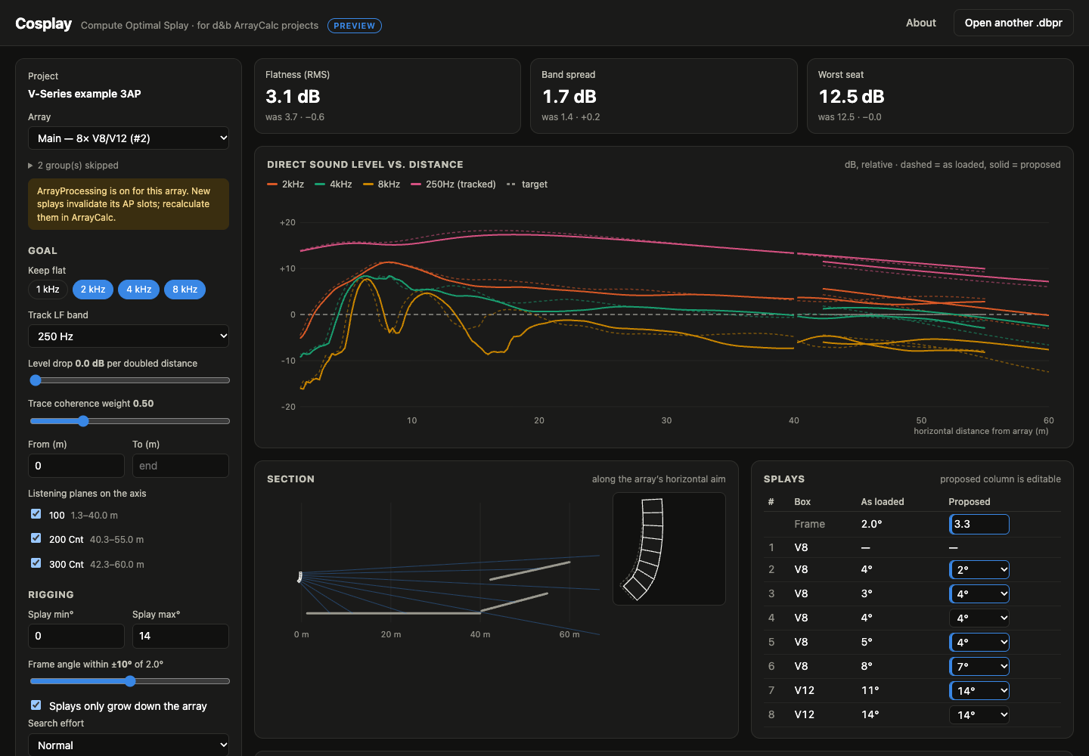Open proposed splay dropdown for box 2

[x=979, y=570]
